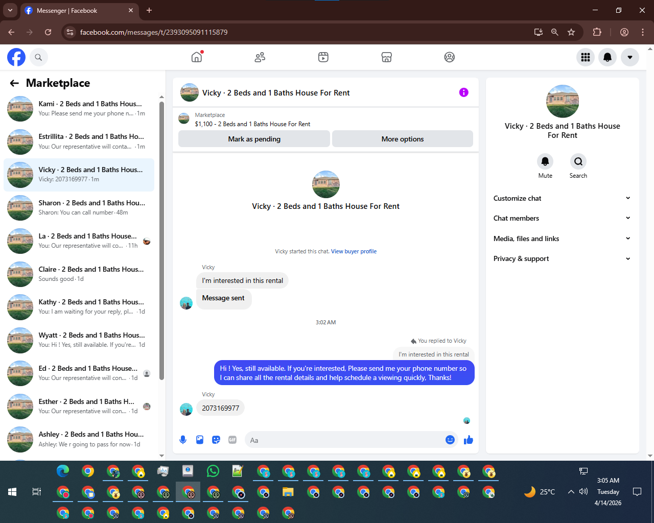Open the Facebook menu grid icon
This screenshot has width=654, height=523.
(x=586, y=57)
